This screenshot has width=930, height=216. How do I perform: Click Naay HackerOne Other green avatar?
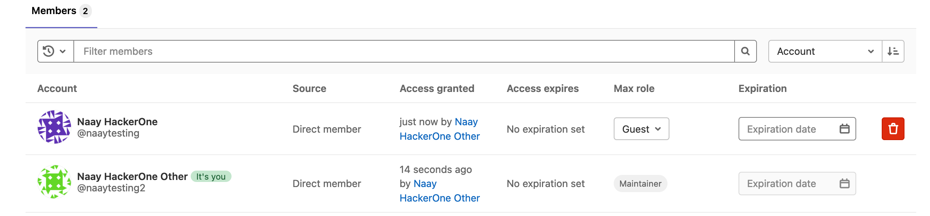54,182
